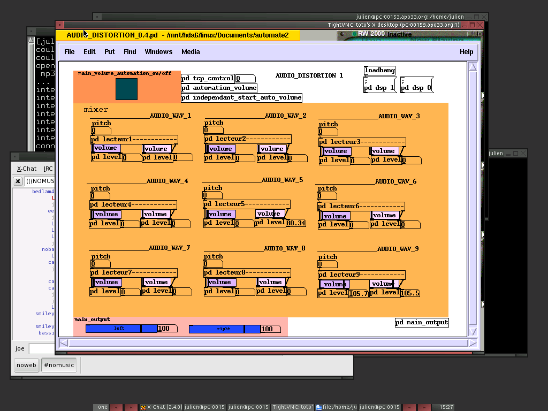Click the #nomusic channel tab in X-Chat
Screen dimensions: 548x411
(59, 365)
